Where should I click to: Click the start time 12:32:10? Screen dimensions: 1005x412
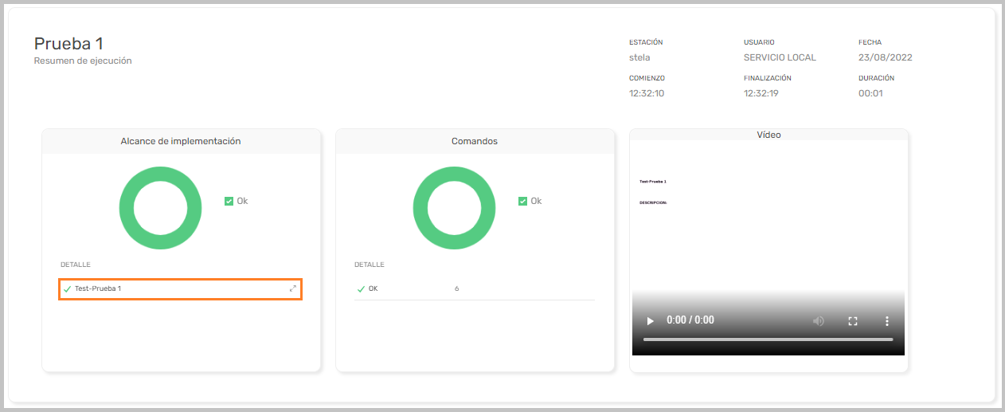tap(647, 93)
